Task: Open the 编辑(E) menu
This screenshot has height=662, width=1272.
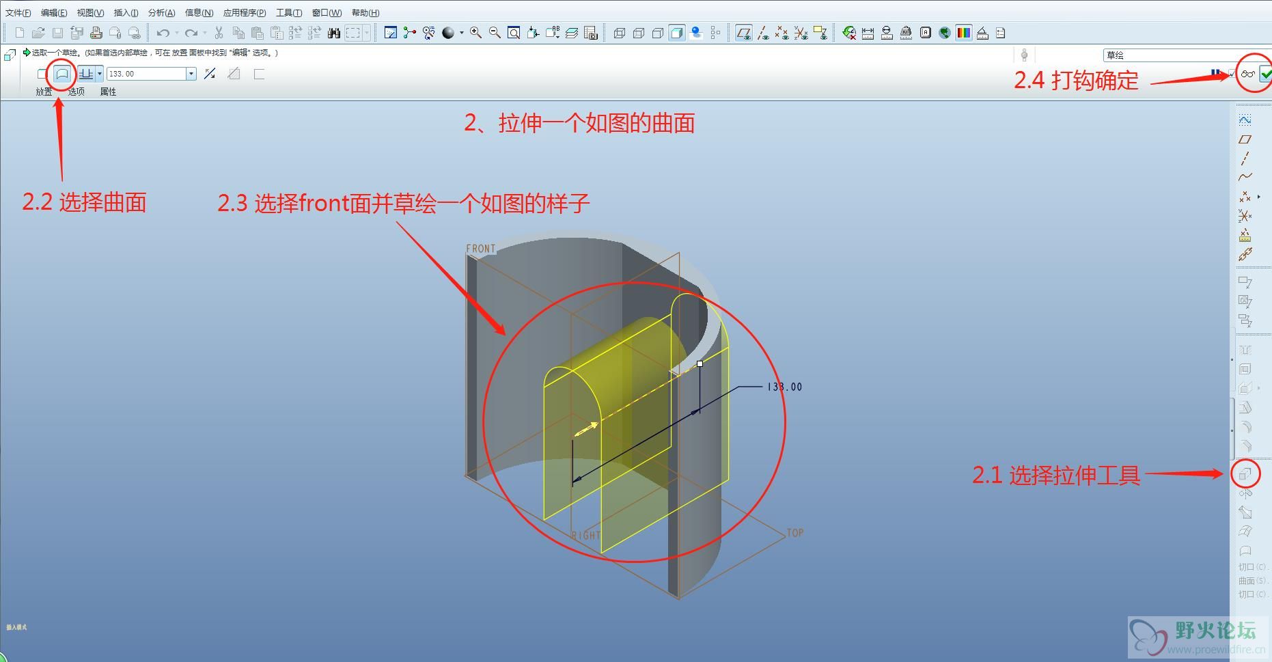Action: click(x=54, y=13)
